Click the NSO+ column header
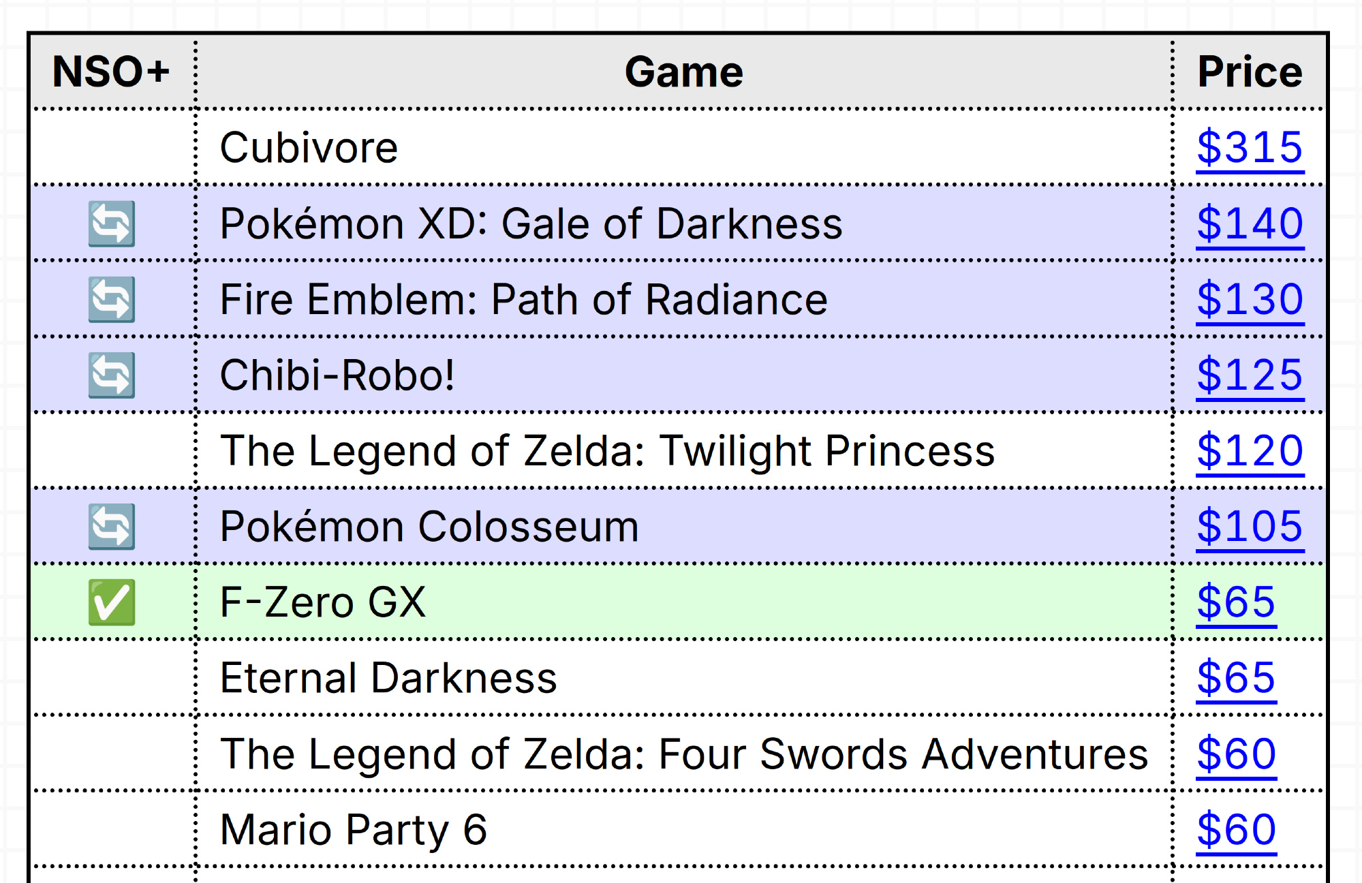This screenshot has width=1362, height=883. 111,72
